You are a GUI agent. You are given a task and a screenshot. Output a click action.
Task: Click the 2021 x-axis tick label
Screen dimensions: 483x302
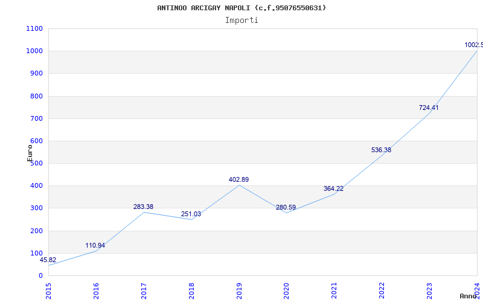pos(334,291)
